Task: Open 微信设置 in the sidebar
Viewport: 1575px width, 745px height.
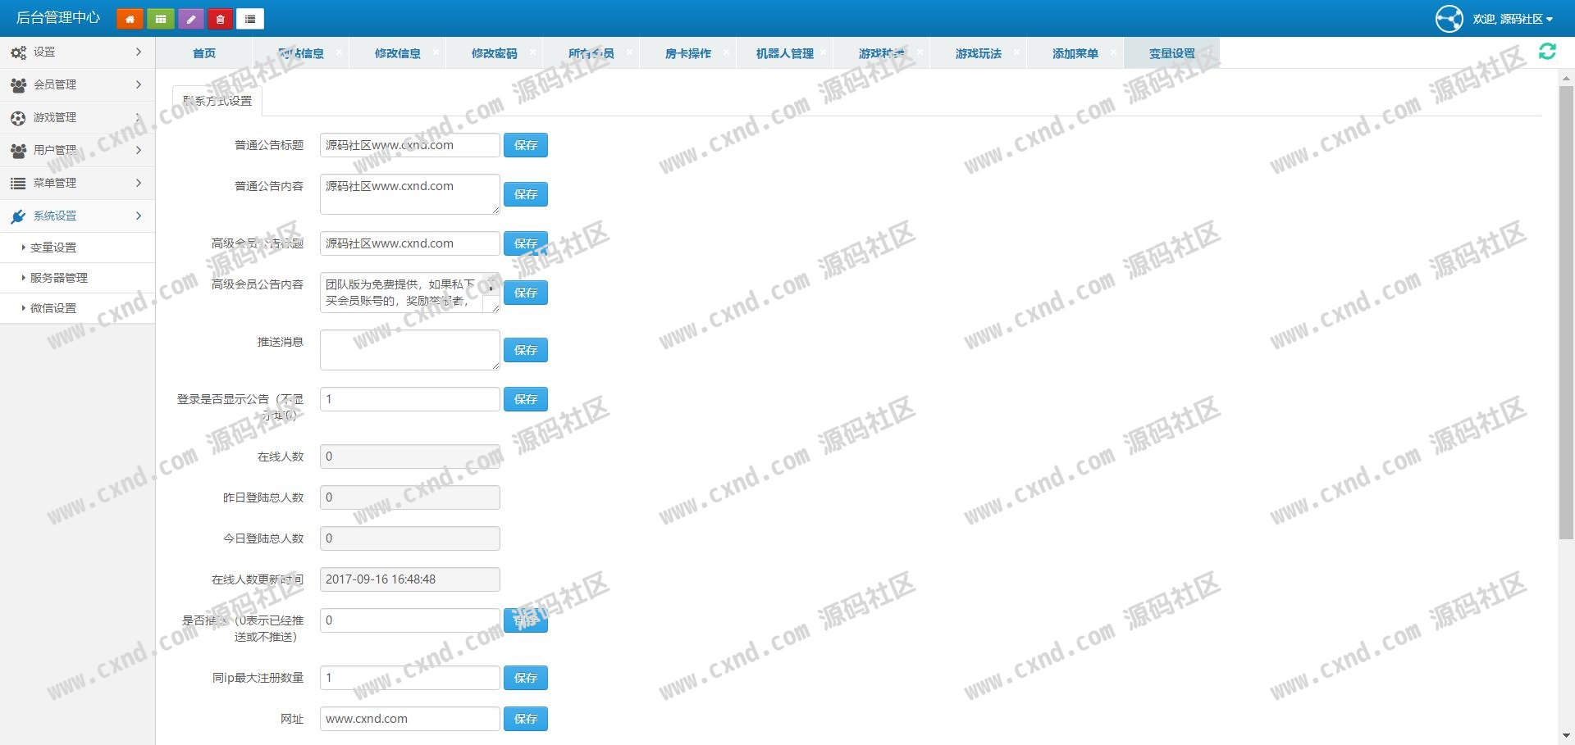Action: 77,308
